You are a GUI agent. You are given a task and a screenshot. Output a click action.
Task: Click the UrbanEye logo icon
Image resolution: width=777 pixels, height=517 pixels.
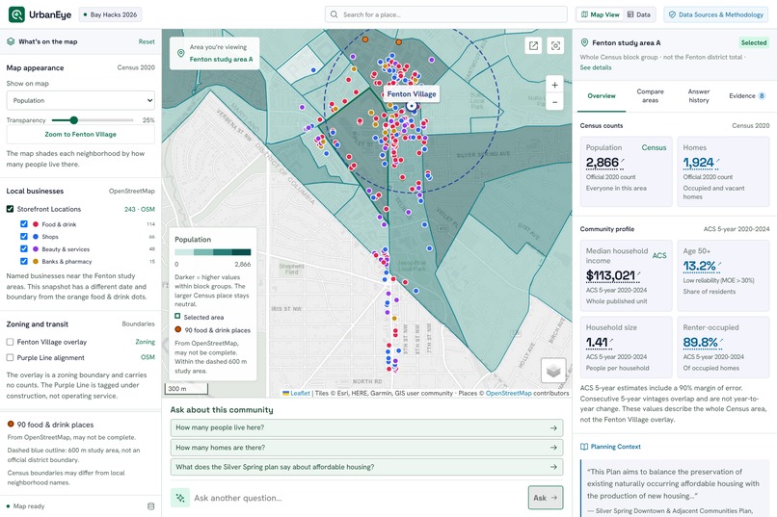(x=16, y=14)
